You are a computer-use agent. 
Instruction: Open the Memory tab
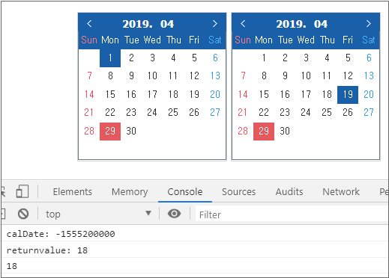(130, 191)
